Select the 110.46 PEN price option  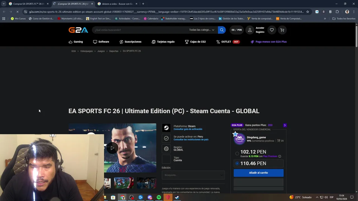point(237,163)
